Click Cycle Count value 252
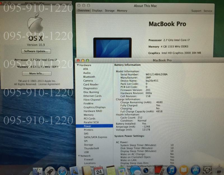Viewport: 224px width, 175px height. click(x=140, y=117)
